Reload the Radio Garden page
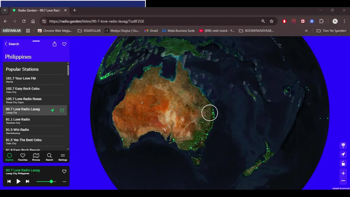The image size is (350, 197). pyautogui.click(x=24, y=21)
